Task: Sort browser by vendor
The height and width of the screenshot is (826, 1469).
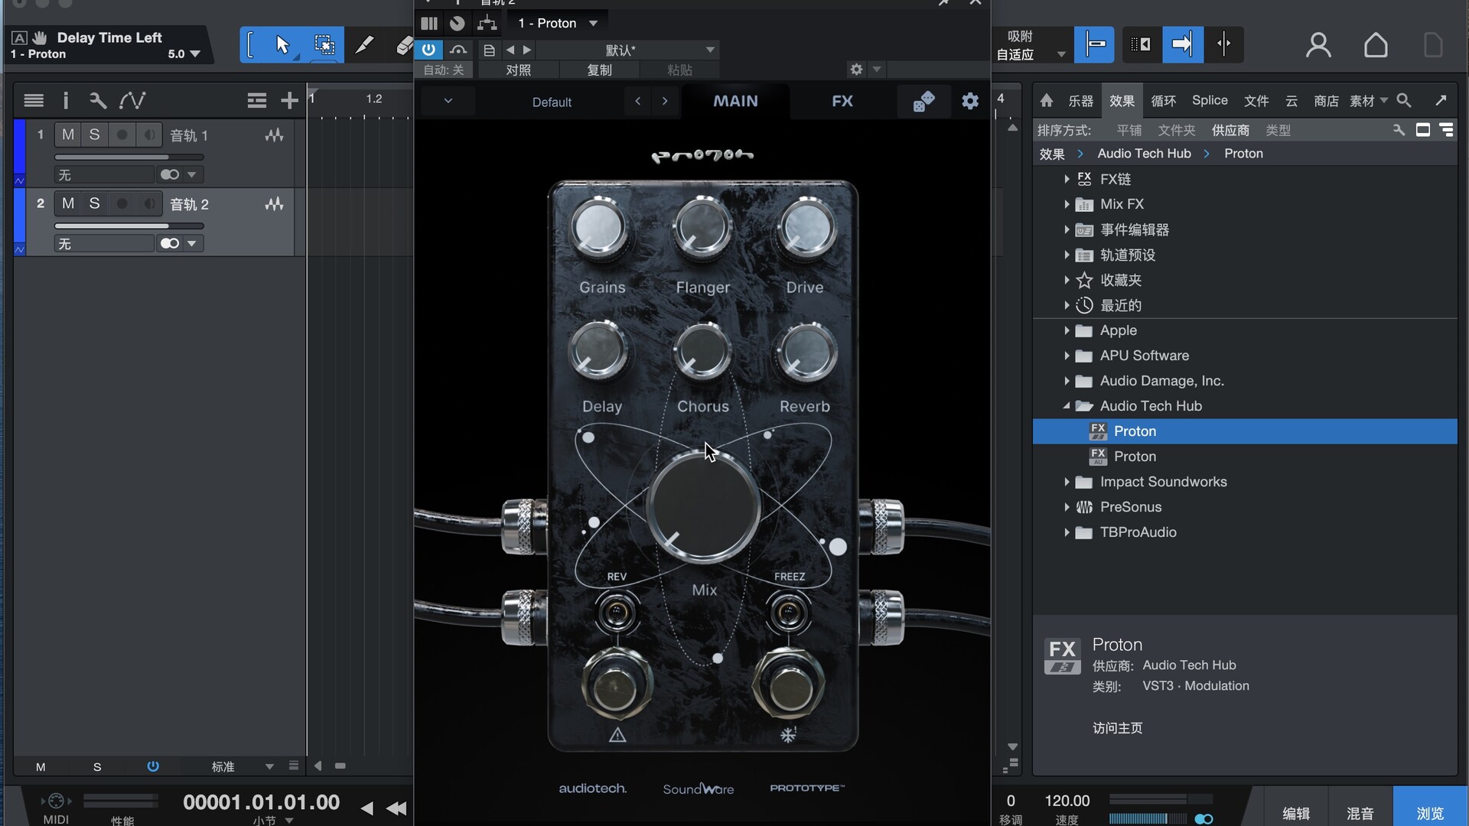Action: (x=1230, y=130)
